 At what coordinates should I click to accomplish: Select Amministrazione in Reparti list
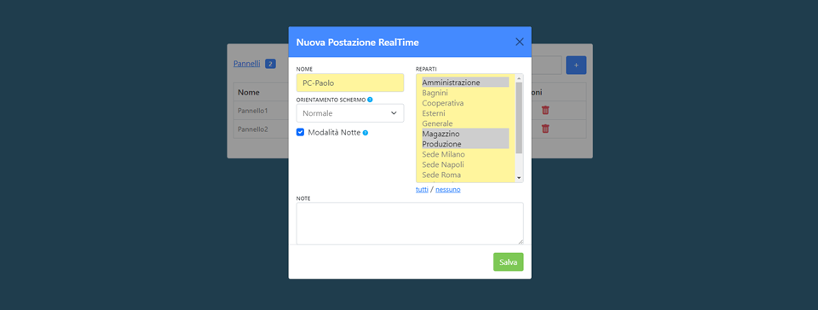(x=465, y=83)
